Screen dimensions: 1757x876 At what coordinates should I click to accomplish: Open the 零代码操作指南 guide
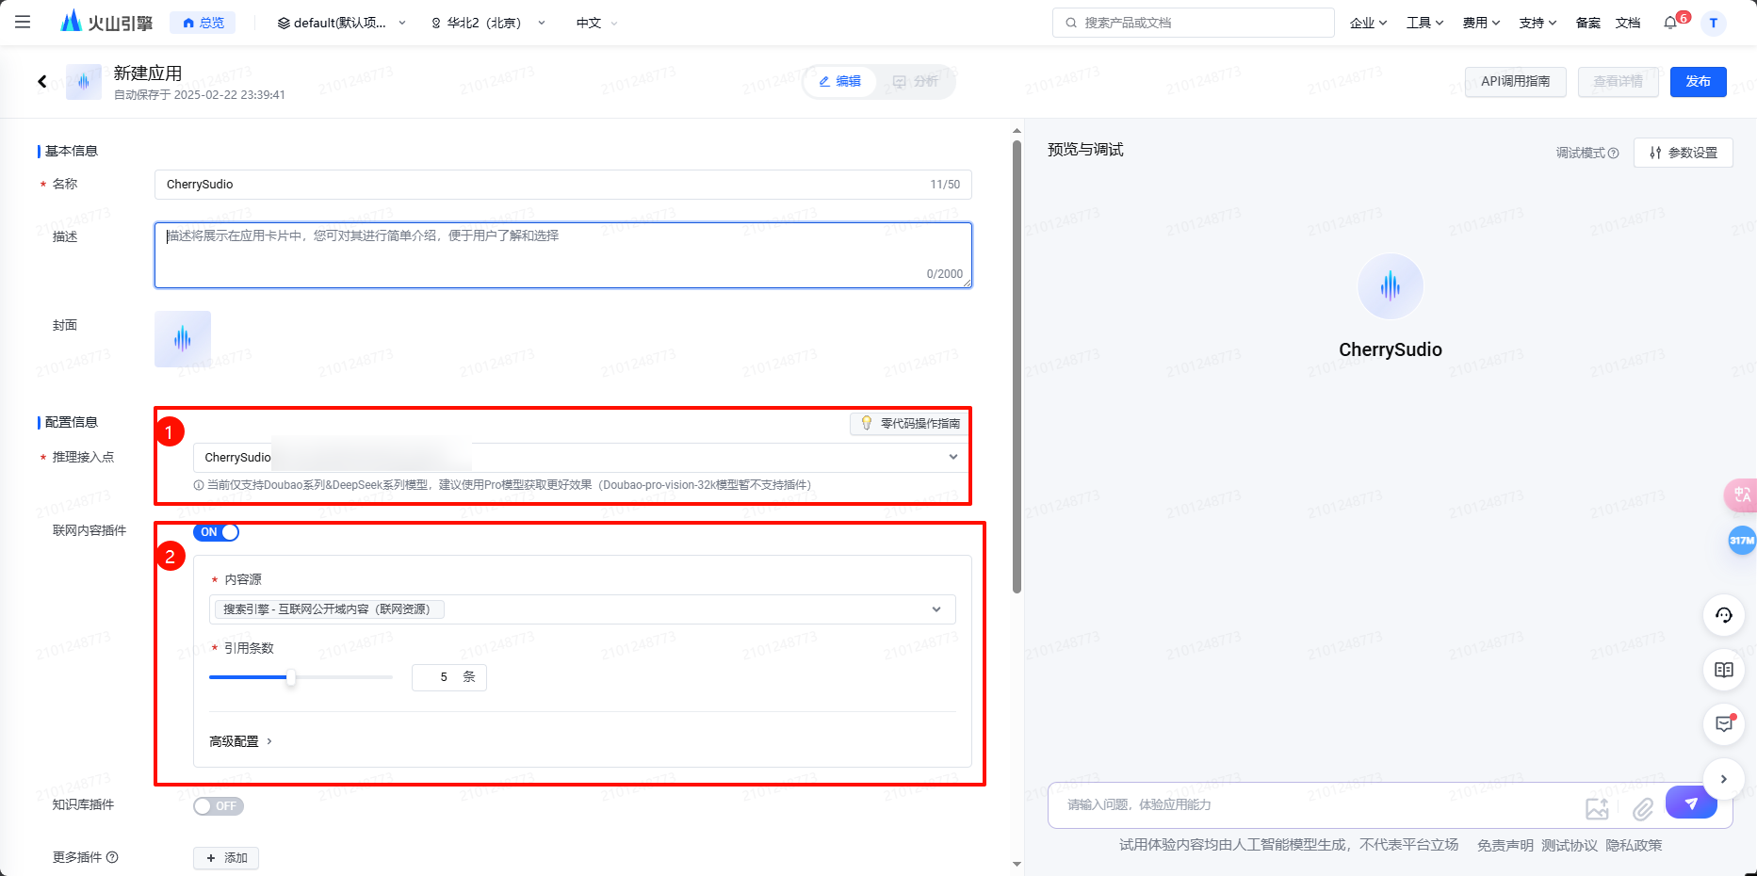[x=909, y=424]
